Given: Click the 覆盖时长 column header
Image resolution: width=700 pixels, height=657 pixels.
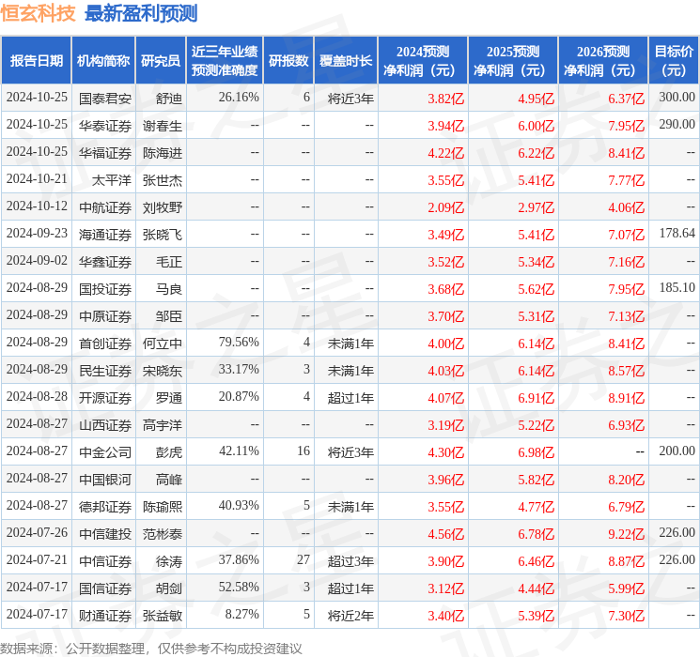Looking at the screenshot, I should [x=346, y=61].
